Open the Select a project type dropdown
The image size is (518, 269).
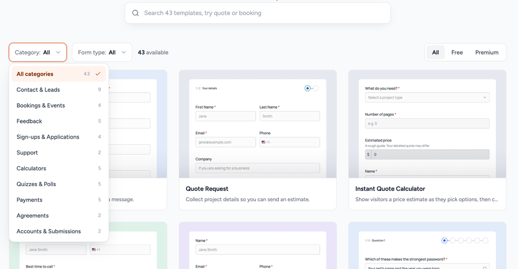coord(427,98)
